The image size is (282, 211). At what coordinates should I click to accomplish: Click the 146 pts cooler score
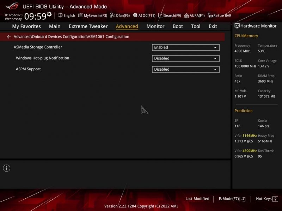coord(263,126)
